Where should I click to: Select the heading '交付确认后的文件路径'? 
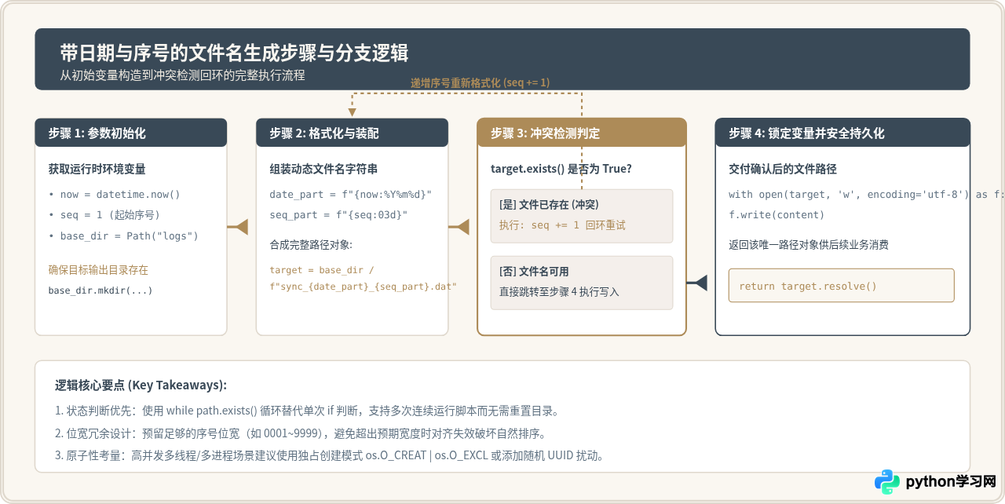pyautogui.click(x=783, y=169)
